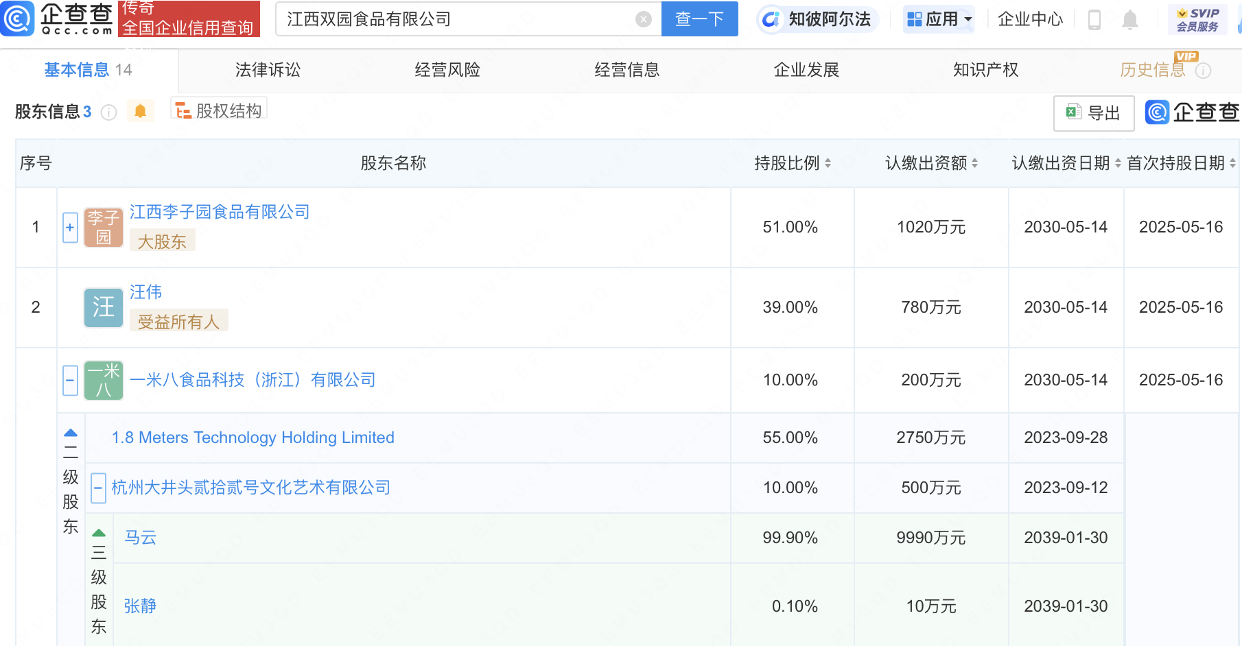Collapse the 三级股东 section arrow
This screenshot has width=1242, height=646.
(x=99, y=533)
